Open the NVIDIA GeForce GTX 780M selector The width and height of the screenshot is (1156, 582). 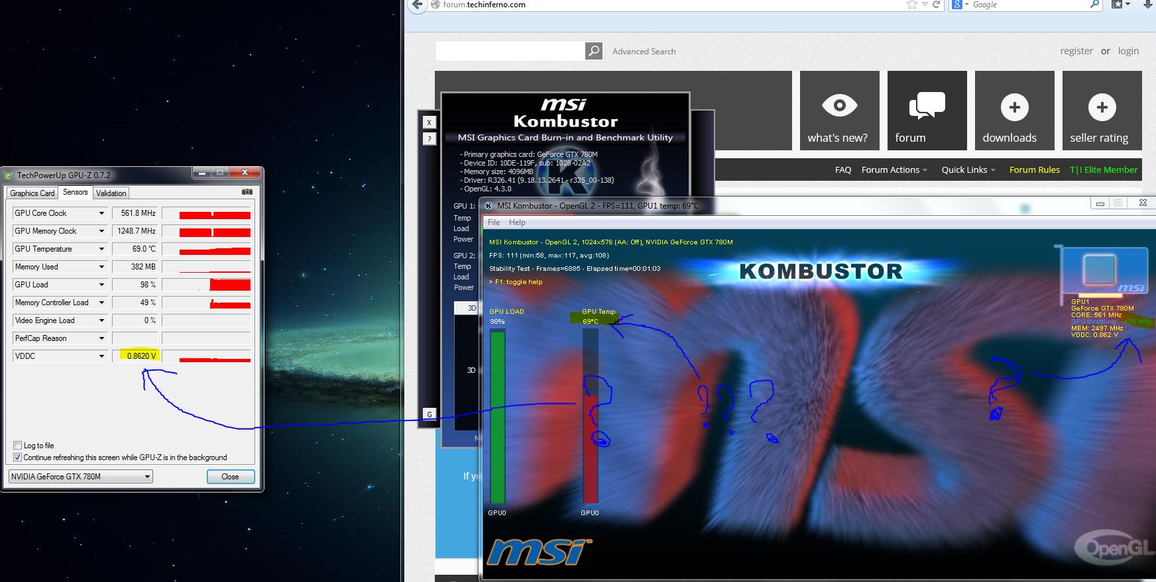coord(80,477)
